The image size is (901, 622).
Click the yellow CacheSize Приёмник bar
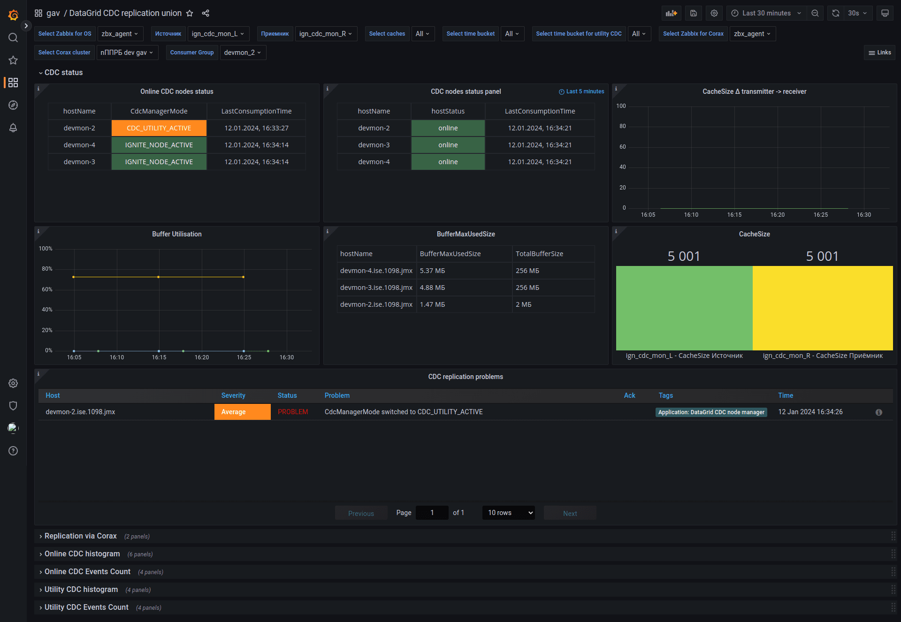[822, 308]
